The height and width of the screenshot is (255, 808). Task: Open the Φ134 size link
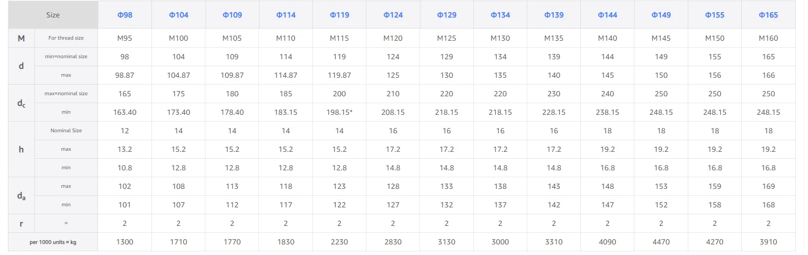[500, 15]
